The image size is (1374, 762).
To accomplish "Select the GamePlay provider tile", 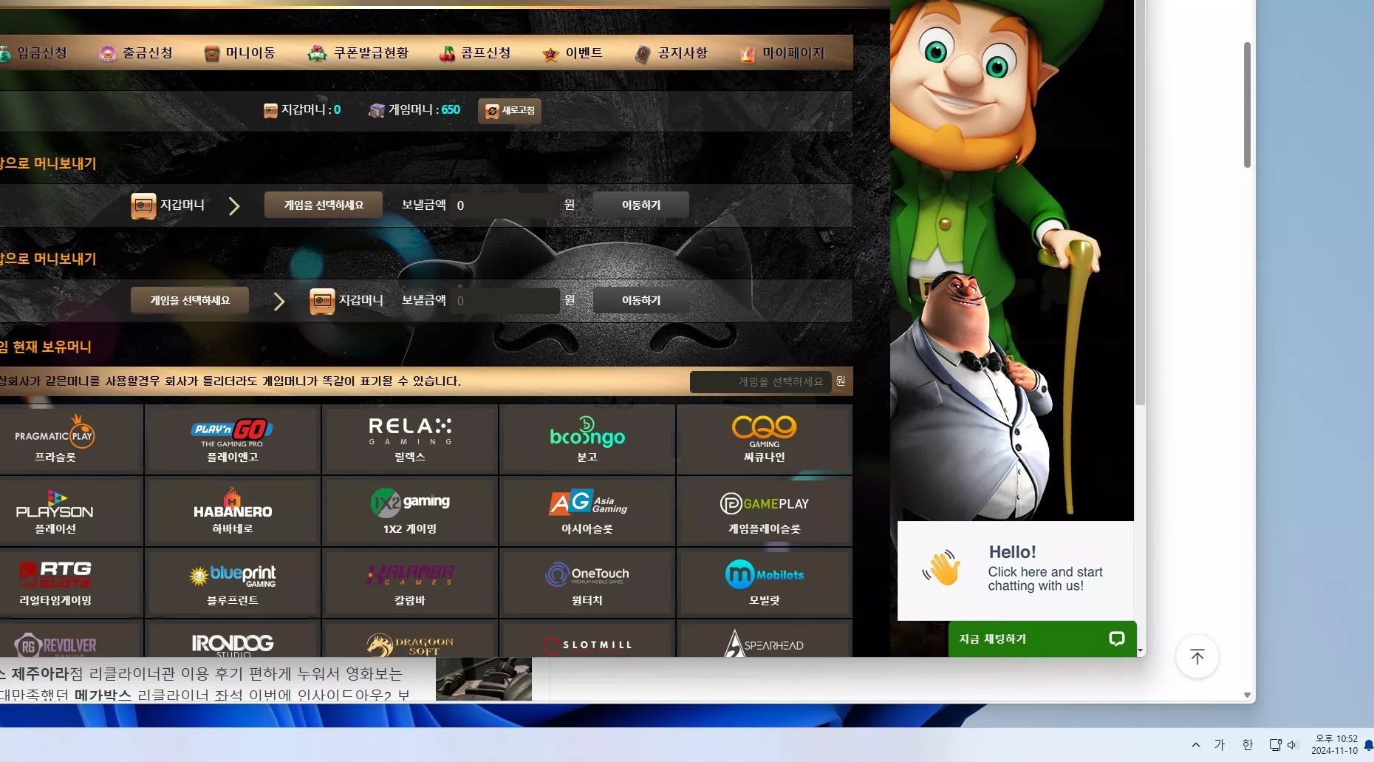I will 765,511.
